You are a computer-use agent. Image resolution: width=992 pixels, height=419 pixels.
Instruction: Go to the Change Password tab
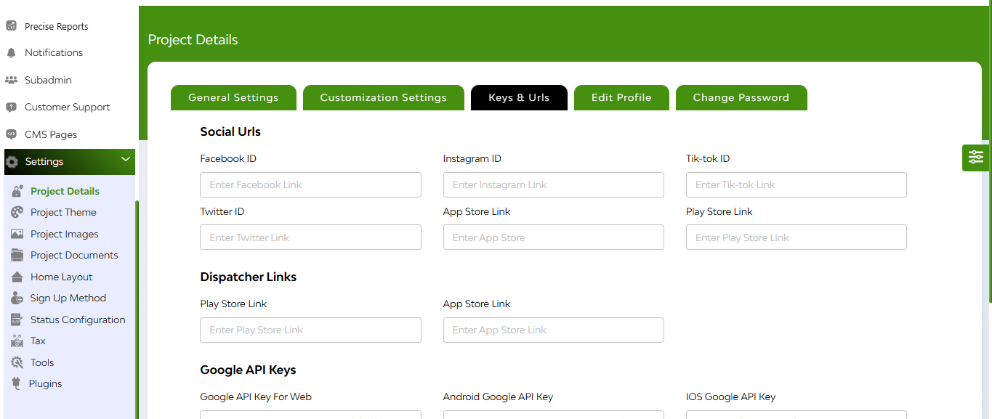click(741, 98)
